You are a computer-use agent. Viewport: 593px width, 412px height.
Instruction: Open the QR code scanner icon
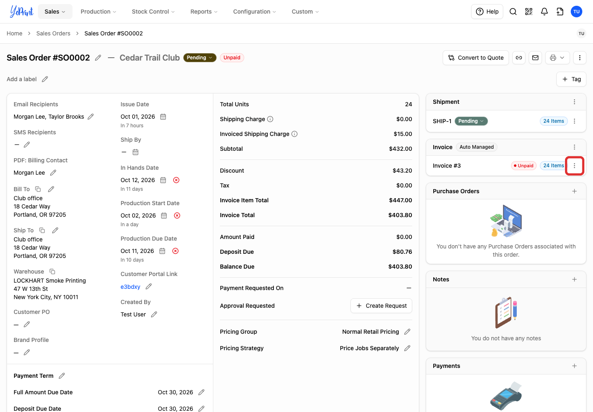tap(529, 12)
